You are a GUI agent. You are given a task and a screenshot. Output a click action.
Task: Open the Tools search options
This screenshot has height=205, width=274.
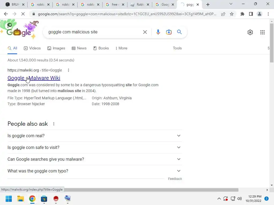(x=177, y=48)
